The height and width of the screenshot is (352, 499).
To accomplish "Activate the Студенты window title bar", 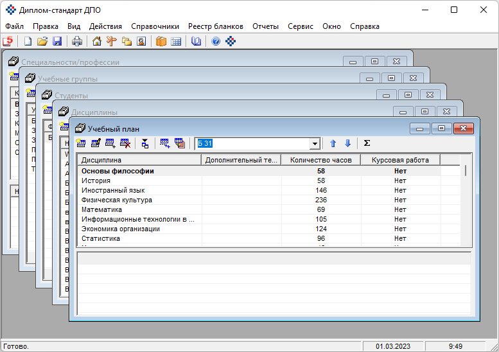I will point(193,95).
